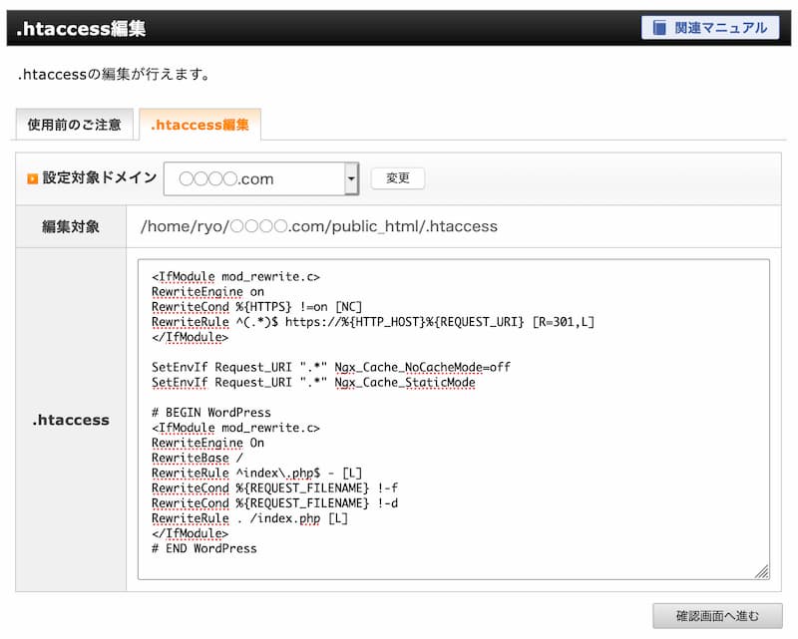The height and width of the screenshot is (639, 798).
Task: Click the dropdown arrow of the domain selector
Action: 351,178
